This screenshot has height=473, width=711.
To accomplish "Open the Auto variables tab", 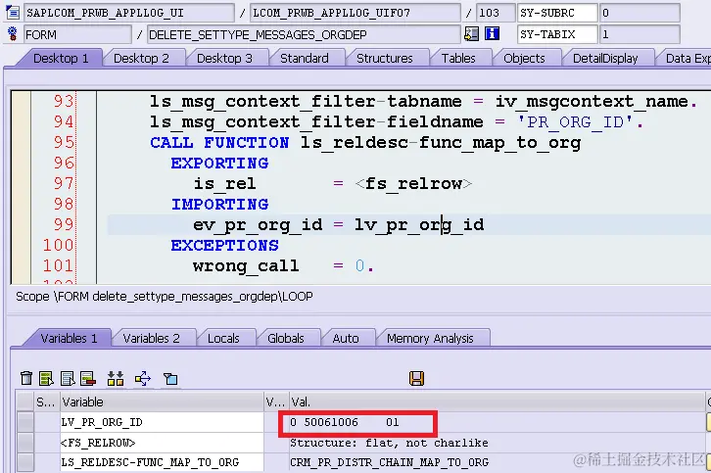I will tap(346, 338).
